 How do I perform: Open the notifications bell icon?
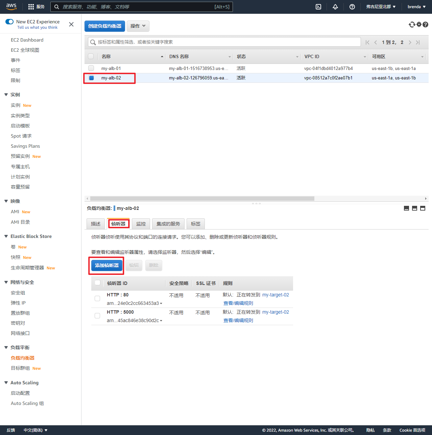click(335, 7)
